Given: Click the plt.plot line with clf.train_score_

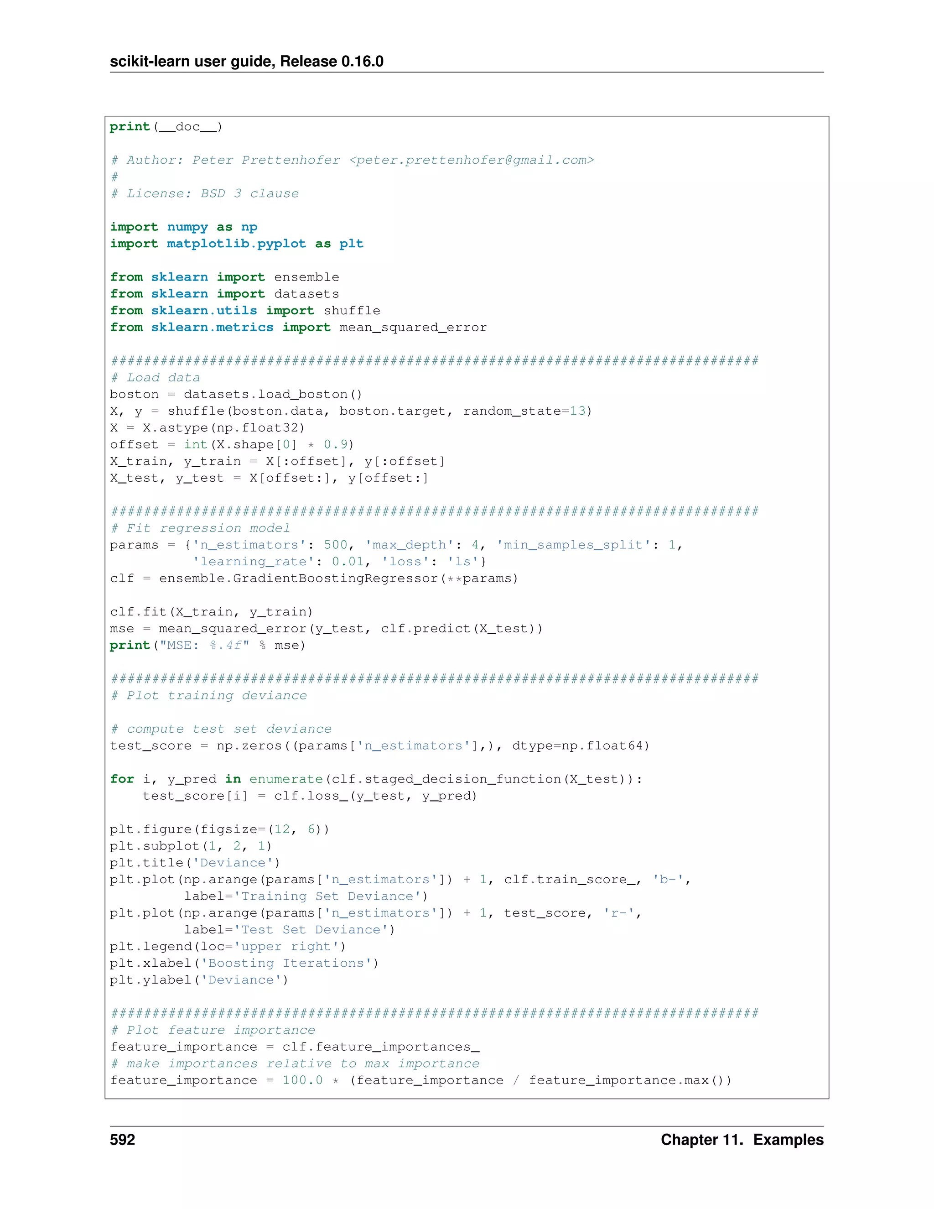Looking at the screenshot, I should 400,879.
